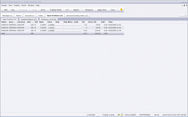The width and height of the screenshot is (188, 117).
Task: Switch to the Advanced Dealing Rates (12) tab
Action: [x=77, y=16]
